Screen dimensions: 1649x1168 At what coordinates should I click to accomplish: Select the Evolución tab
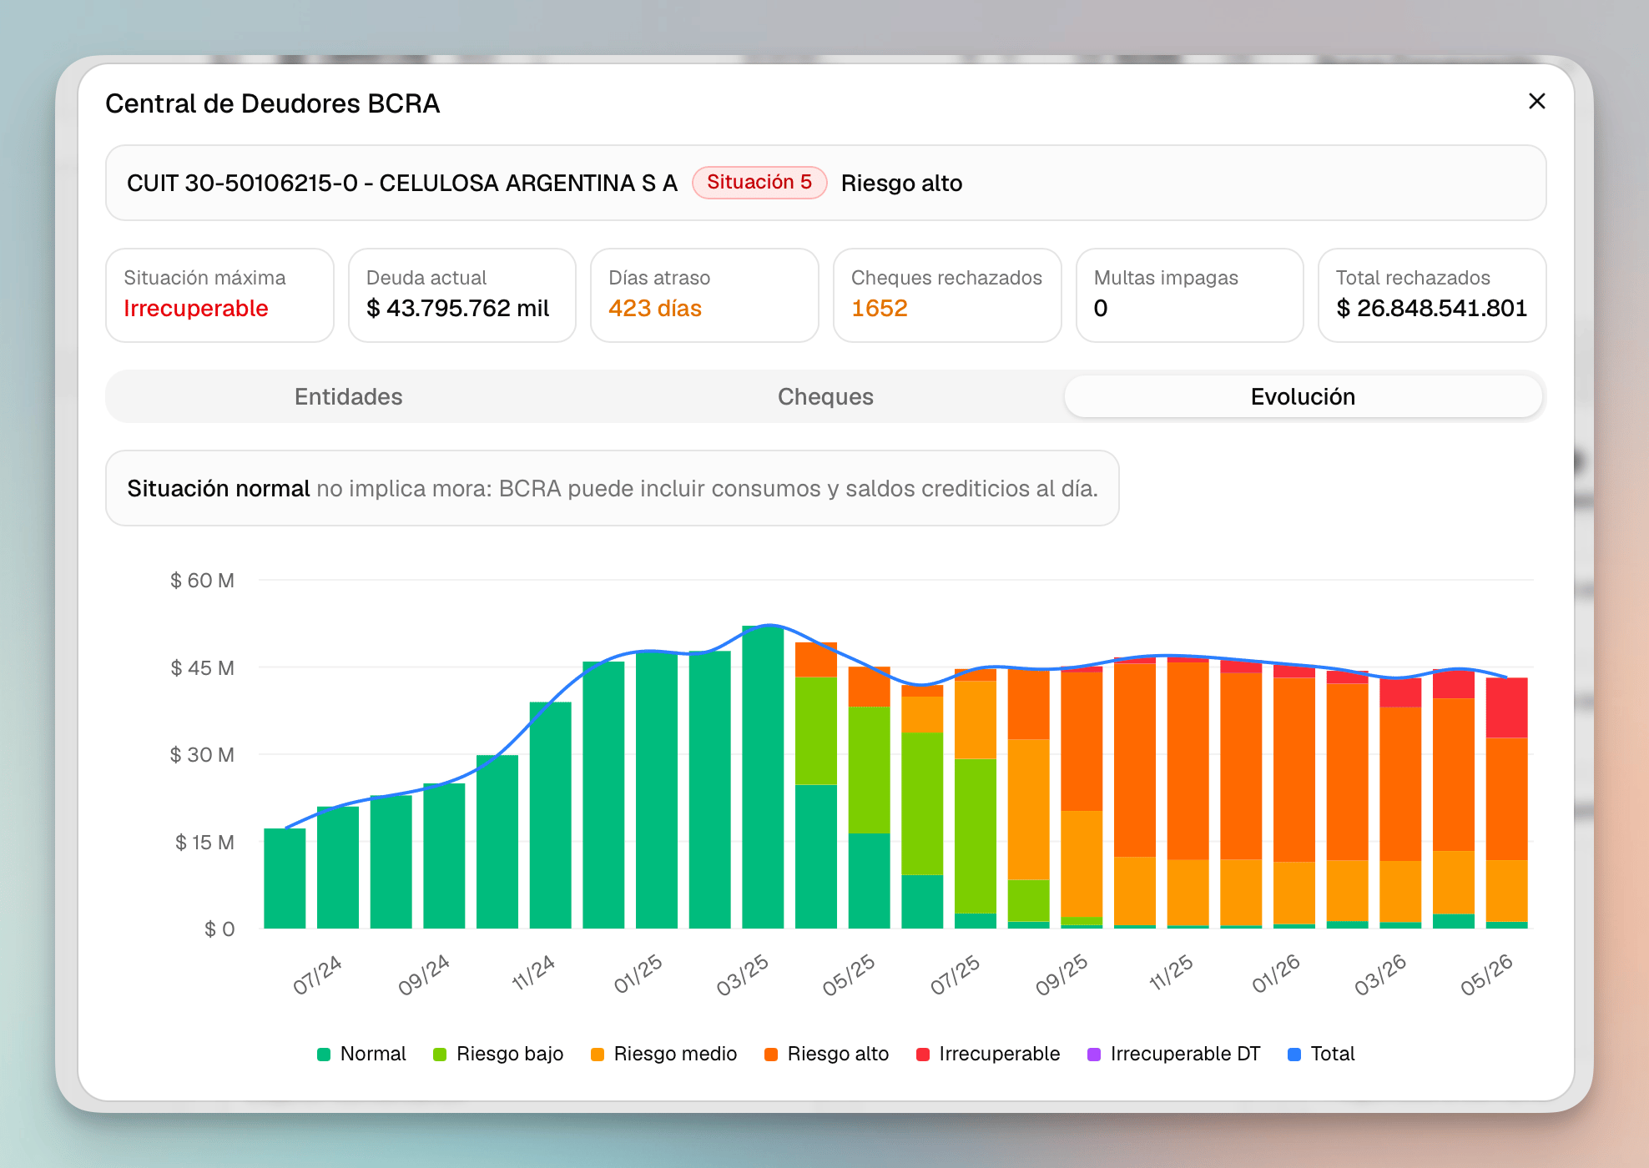[x=1303, y=396]
